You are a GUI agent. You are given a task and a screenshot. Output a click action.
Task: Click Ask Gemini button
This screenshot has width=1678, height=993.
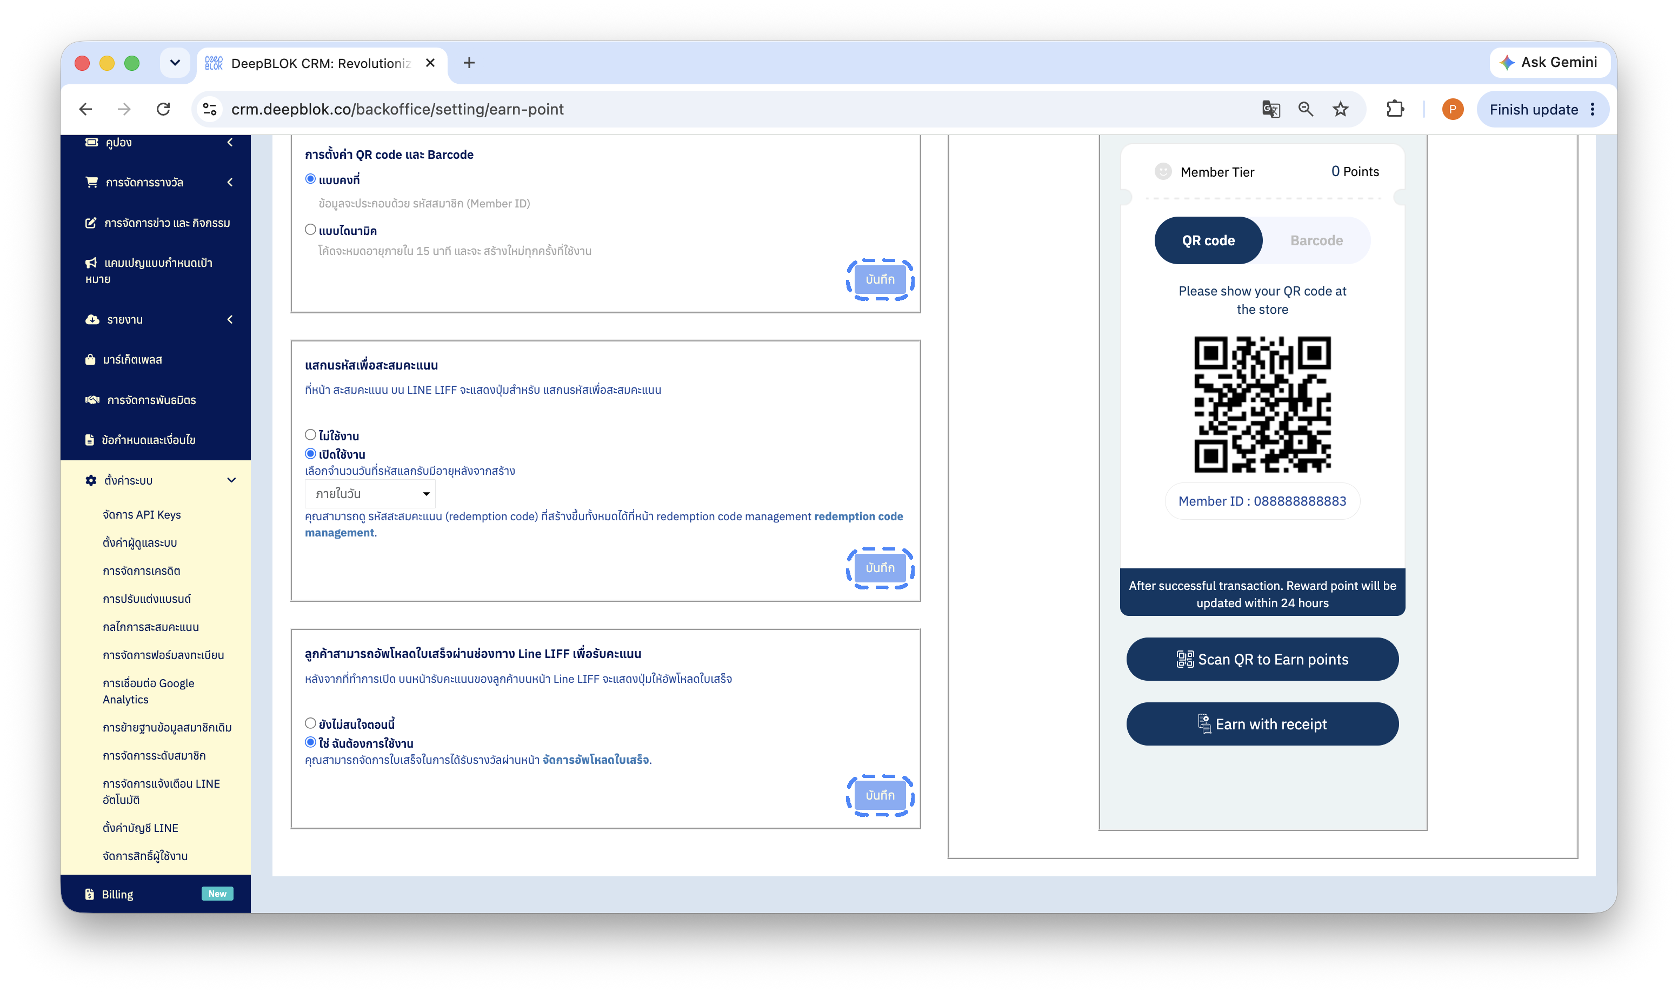pyautogui.click(x=1549, y=62)
